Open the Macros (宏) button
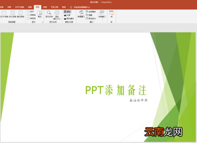Viewport: 197px width, 143px height. [112, 14]
